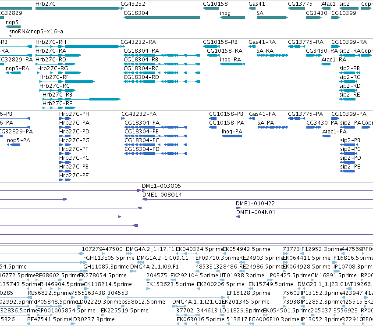
Task: Click the CG10158-RB transcript label
Action: (x=220, y=42)
